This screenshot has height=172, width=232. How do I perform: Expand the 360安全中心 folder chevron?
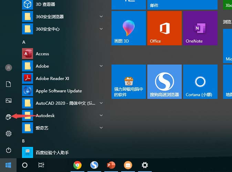[x=101, y=29]
